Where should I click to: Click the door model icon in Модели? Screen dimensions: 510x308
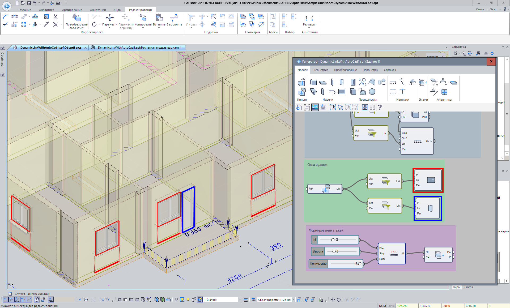pos(341,82)
